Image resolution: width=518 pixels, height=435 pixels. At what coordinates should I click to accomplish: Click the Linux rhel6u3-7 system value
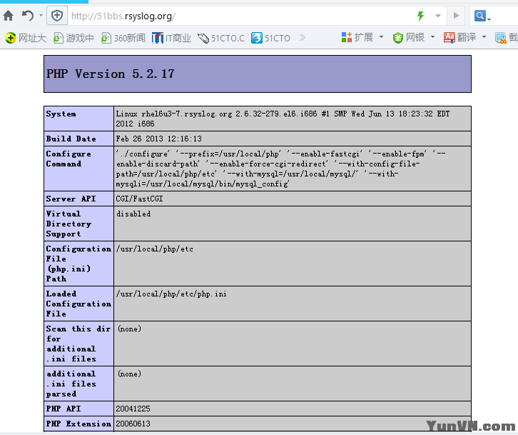point(283,119)
